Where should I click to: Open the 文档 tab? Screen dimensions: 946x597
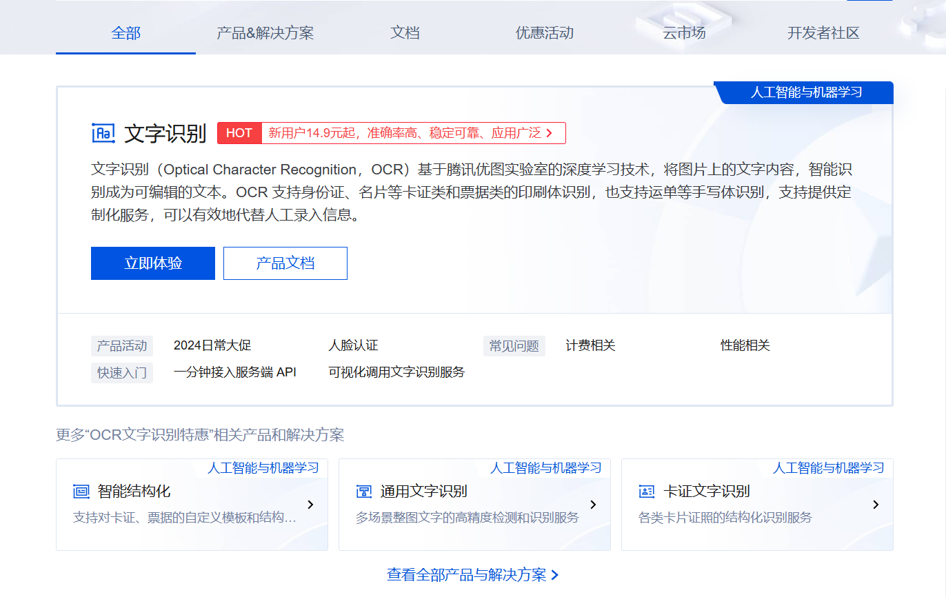pyautogui.click(x=405, y=33)
